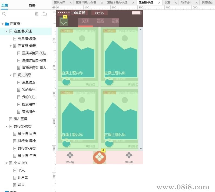Click the add folder icon

[45, 14]
